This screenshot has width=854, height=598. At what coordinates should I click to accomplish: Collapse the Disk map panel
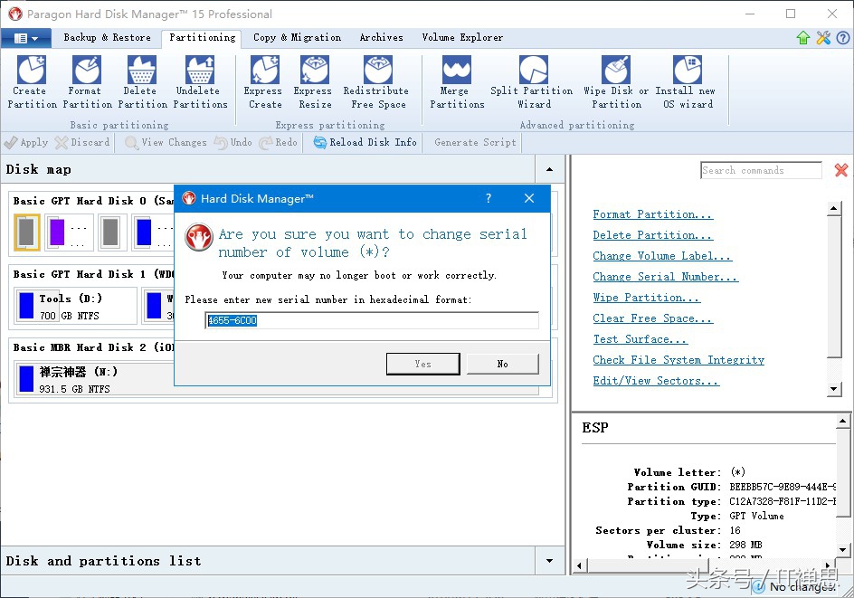[x=549, y=170]
